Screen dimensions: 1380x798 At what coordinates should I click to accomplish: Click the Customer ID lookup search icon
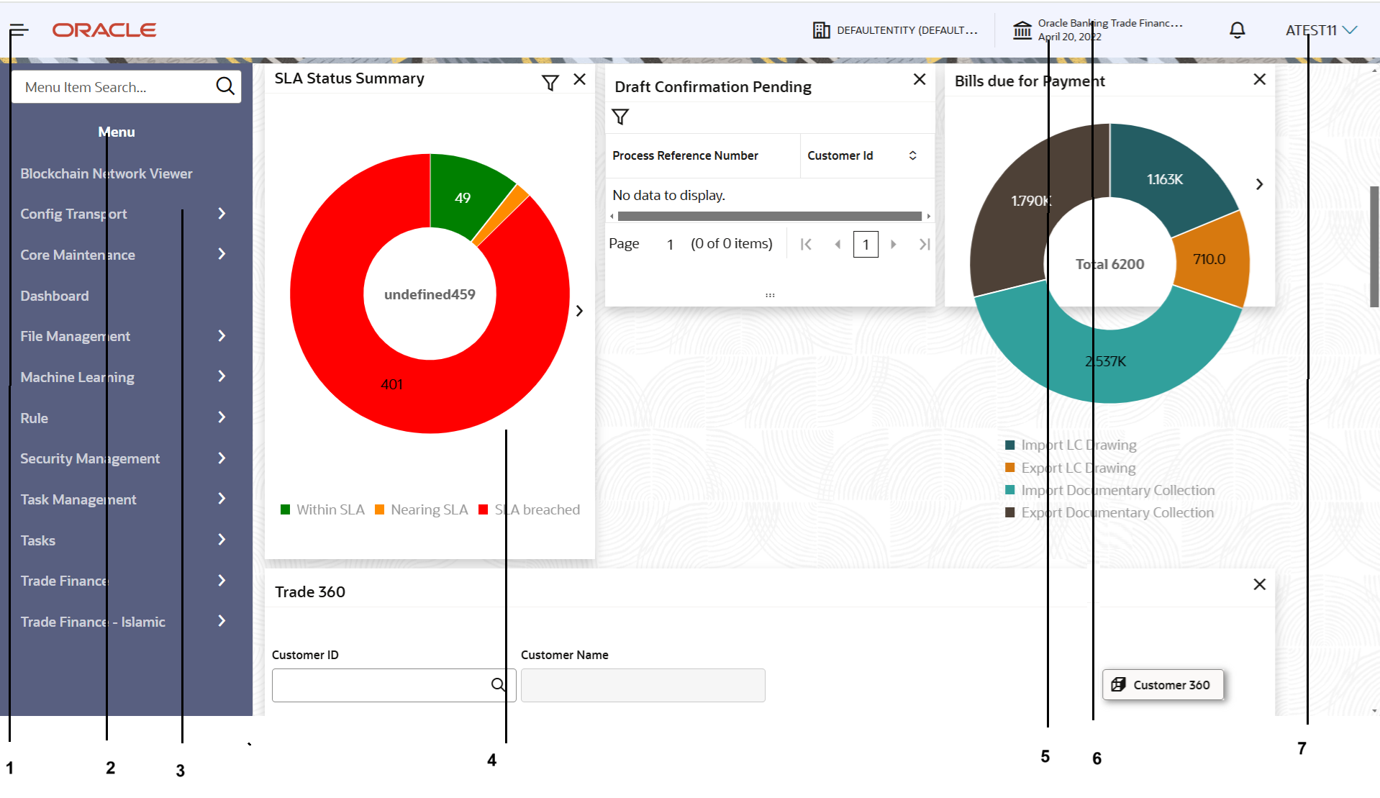498,684
